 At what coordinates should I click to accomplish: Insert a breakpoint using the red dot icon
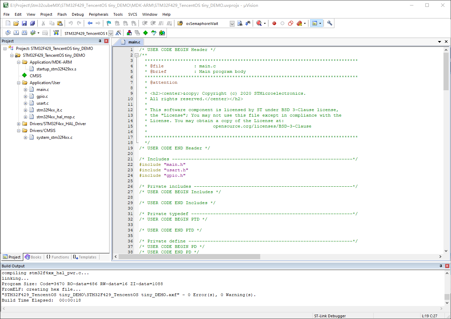[274, 23]
